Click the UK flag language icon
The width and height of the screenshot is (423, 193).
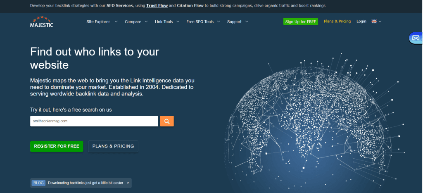(374, 21)
